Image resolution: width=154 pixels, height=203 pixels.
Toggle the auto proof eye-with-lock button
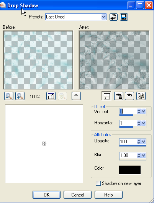tap(119, 96)
